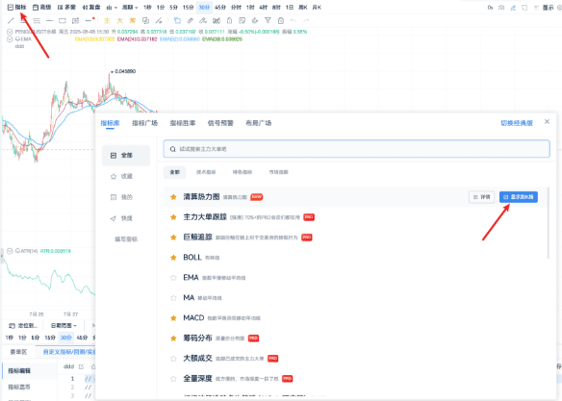Click the indicator list vertical scrollbar
This screenshot has width=562, height=401.
(x=548, y=223)
